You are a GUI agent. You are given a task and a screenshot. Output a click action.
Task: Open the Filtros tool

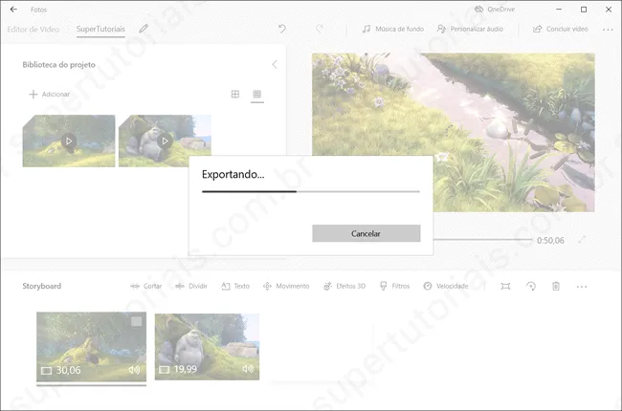(394, 286)
